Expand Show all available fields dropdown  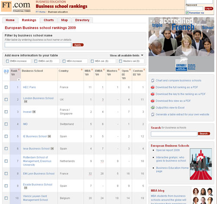126,56
